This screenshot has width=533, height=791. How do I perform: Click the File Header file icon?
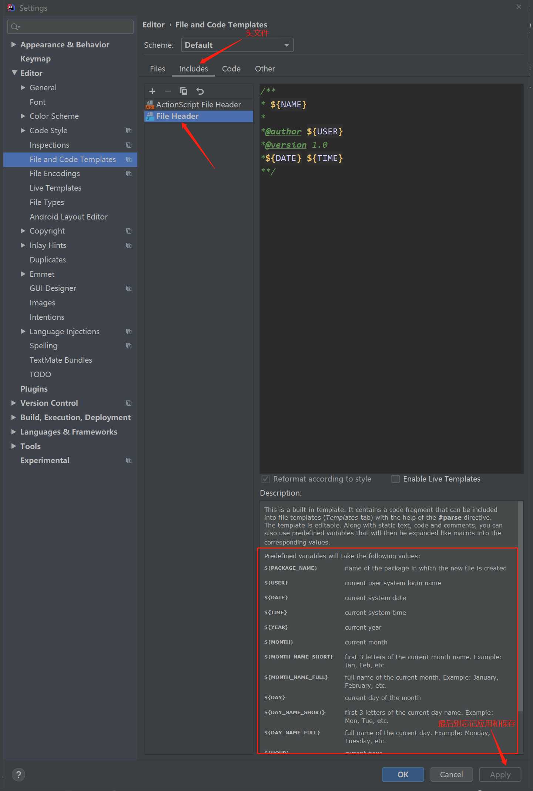coord(150,116)
